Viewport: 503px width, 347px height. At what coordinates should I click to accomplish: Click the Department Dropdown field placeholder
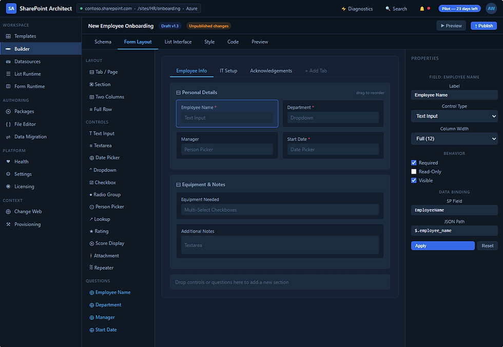pyautogui.click(x=333, y=117)
